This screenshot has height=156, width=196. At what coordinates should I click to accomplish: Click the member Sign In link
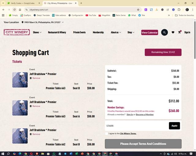click(130, 115)
